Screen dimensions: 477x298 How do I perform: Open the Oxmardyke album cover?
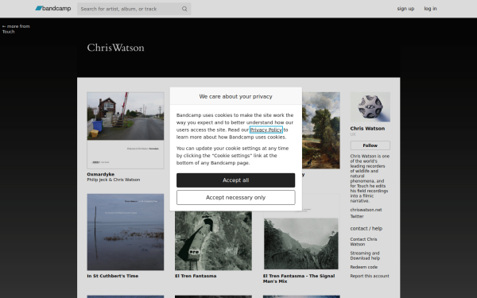coord(126,130)
